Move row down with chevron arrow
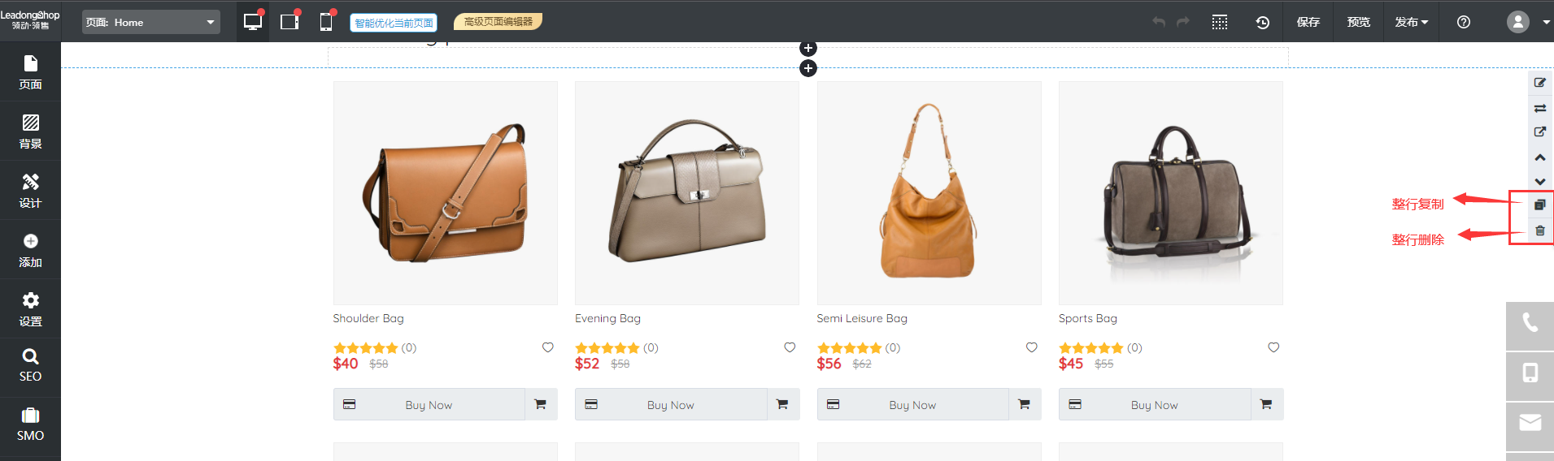 pyautogui.click(x=1539, y=182)
